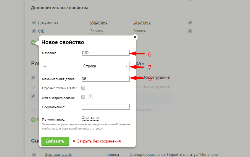Click the Максимальная длина field with 36

pyautogui.click(x=106, y=79)
